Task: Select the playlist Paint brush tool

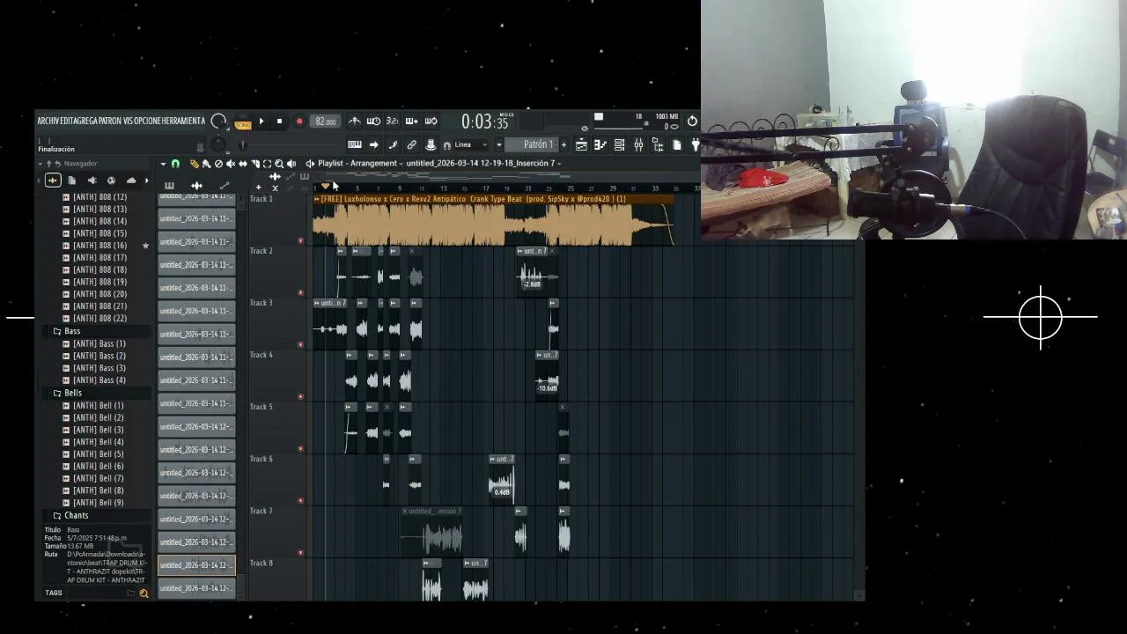Action: [206, 164]
